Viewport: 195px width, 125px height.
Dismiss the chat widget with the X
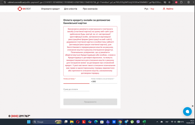192,106
